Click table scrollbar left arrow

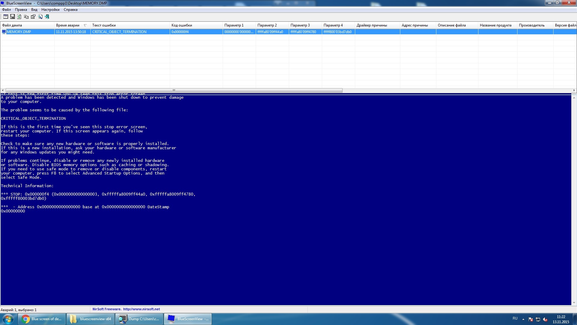click(3, 90)
